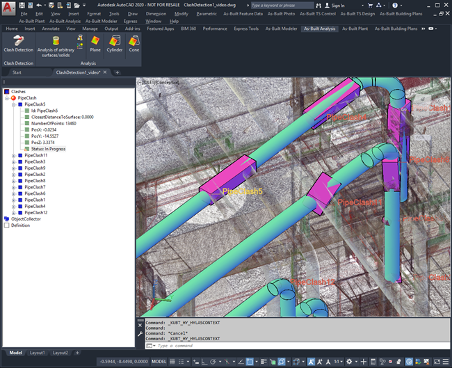
Task: Click the search keyword input box
Action: pos(282,6)
